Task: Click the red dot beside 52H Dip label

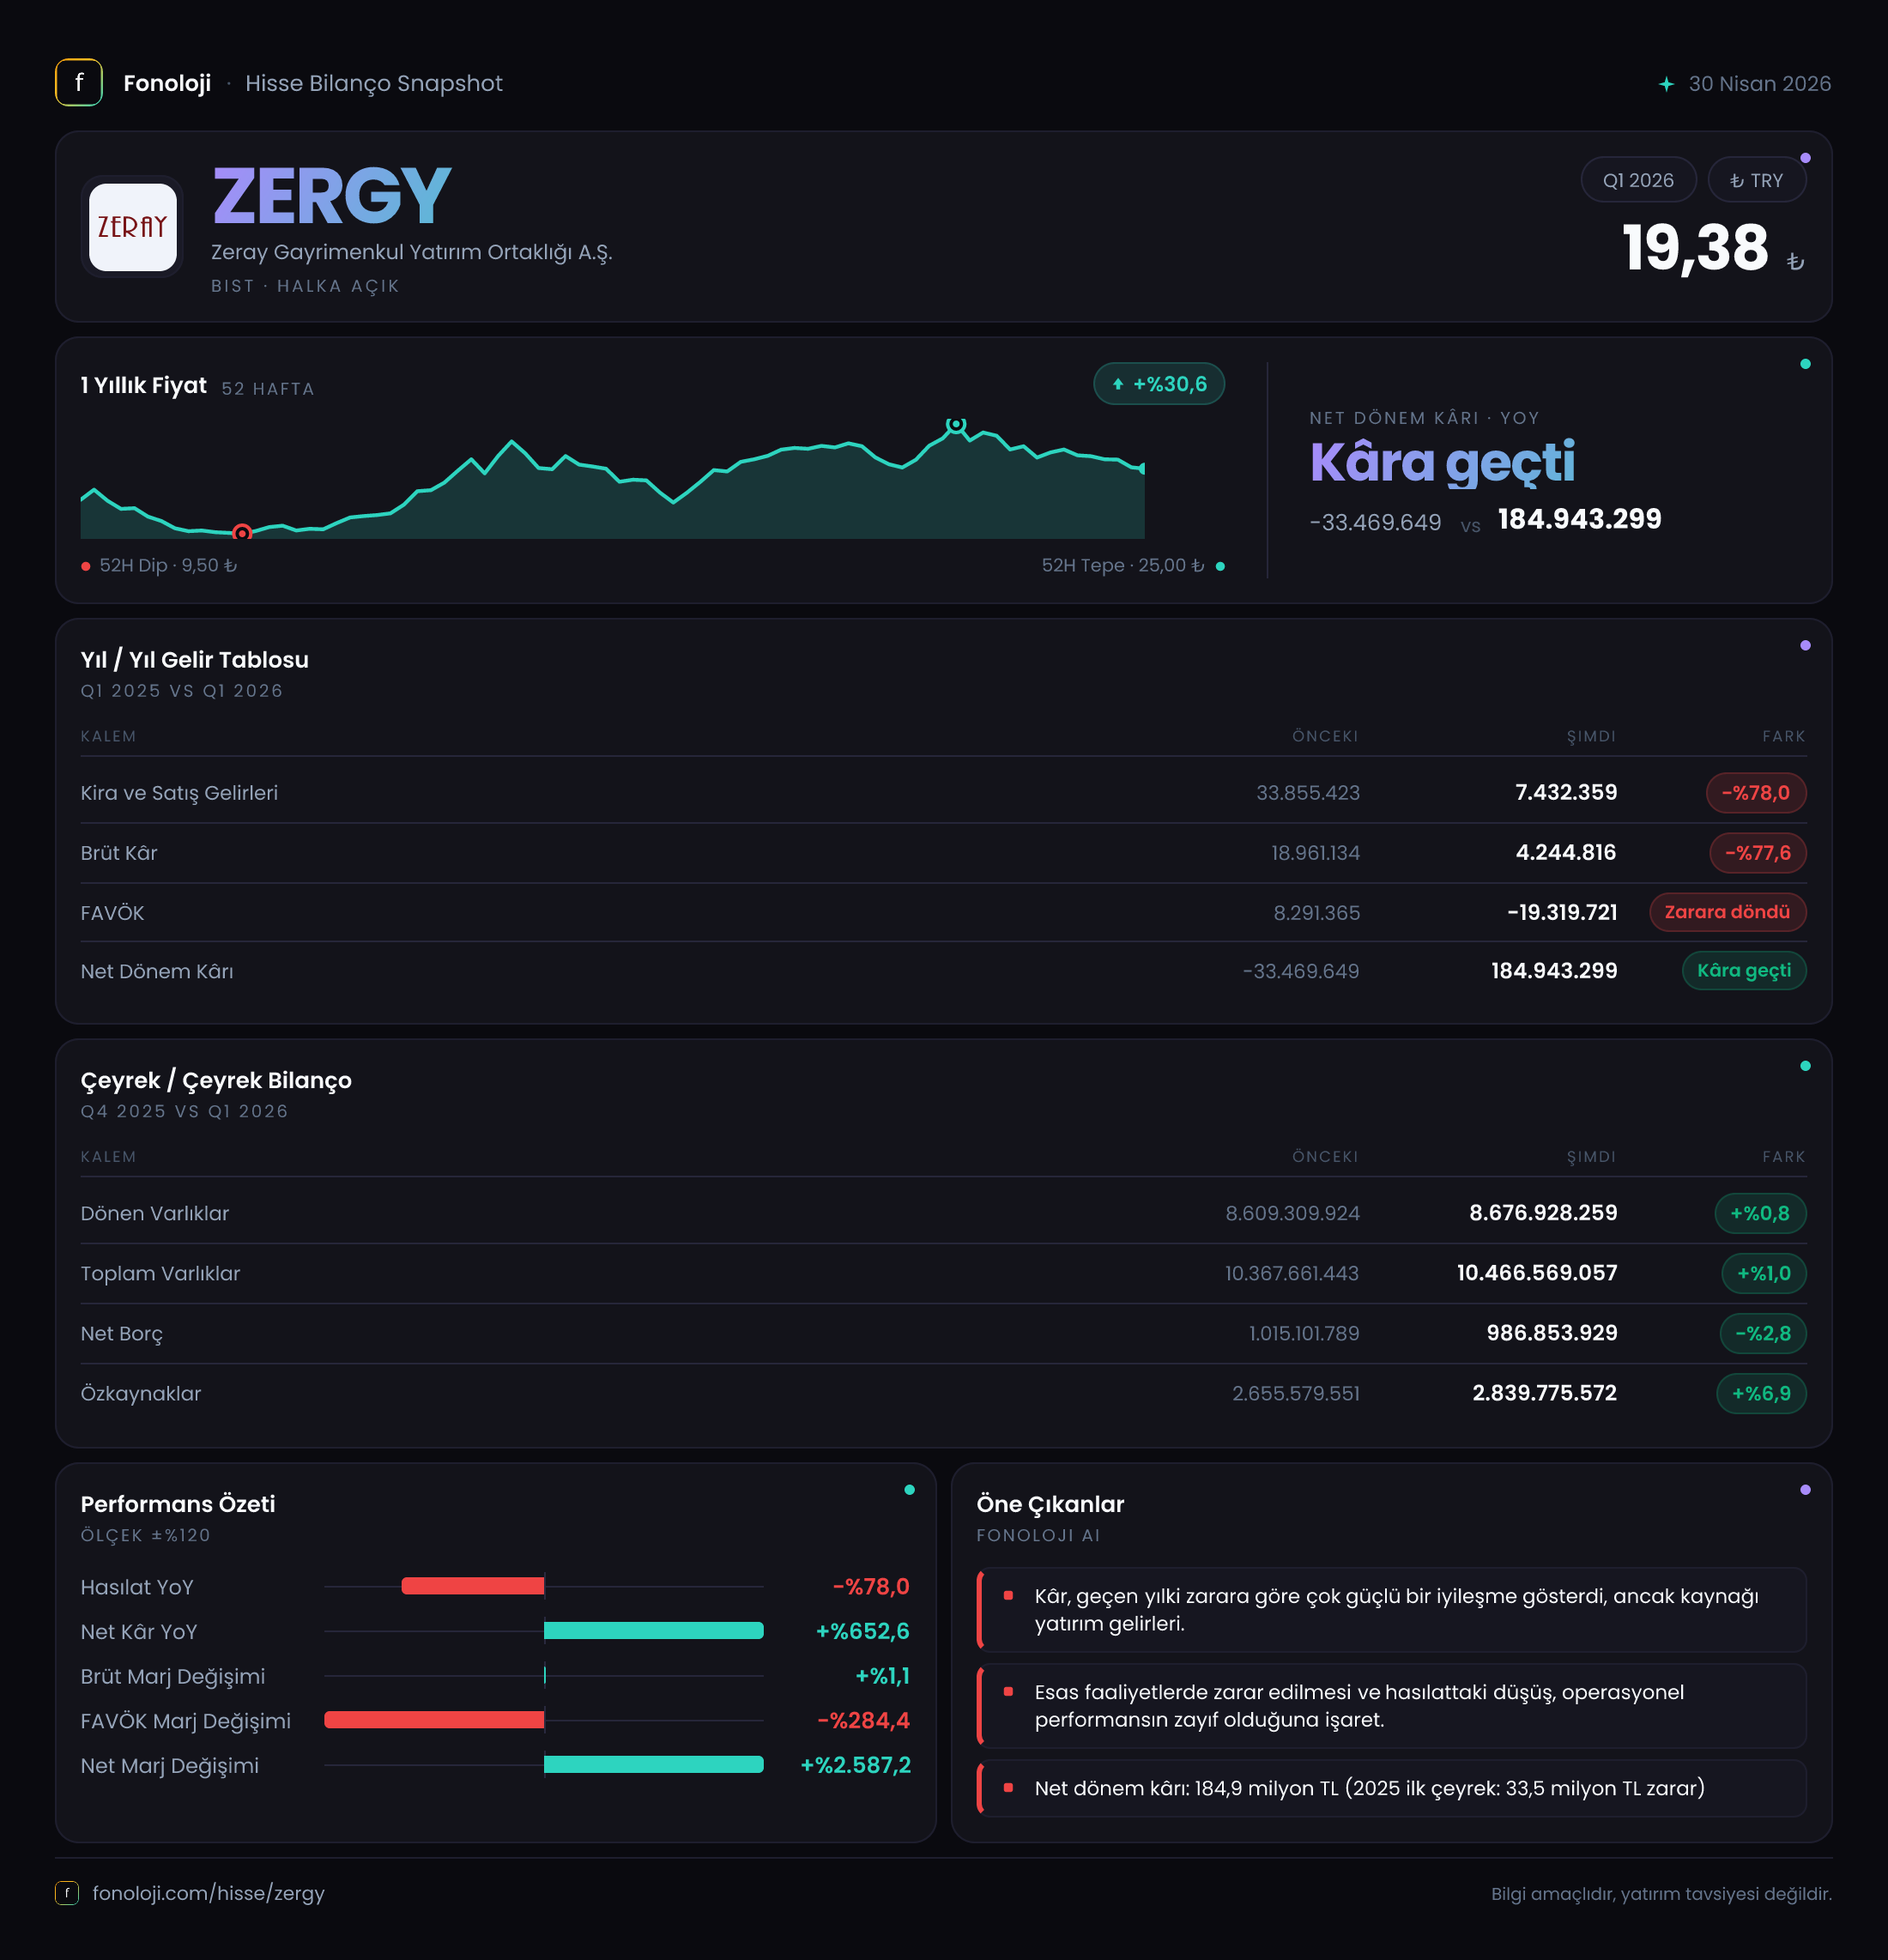Action: pyautogui.click(x=86, y=566)
